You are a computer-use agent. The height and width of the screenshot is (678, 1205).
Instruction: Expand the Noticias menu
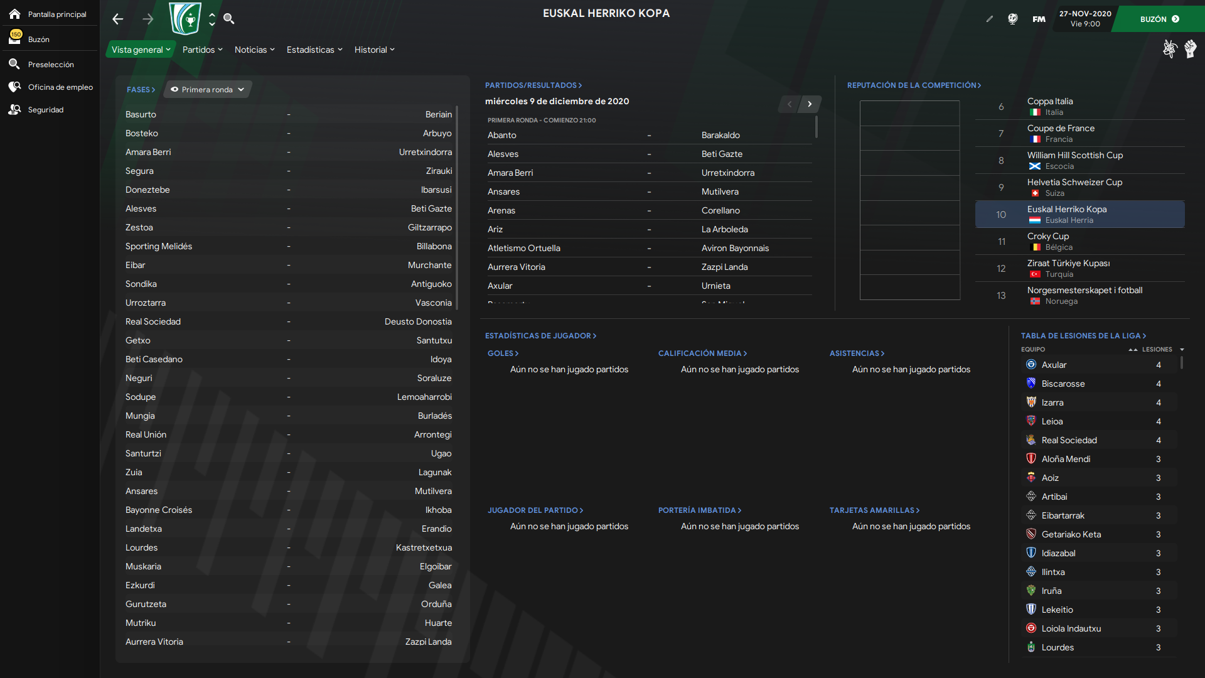pos(254,50)
